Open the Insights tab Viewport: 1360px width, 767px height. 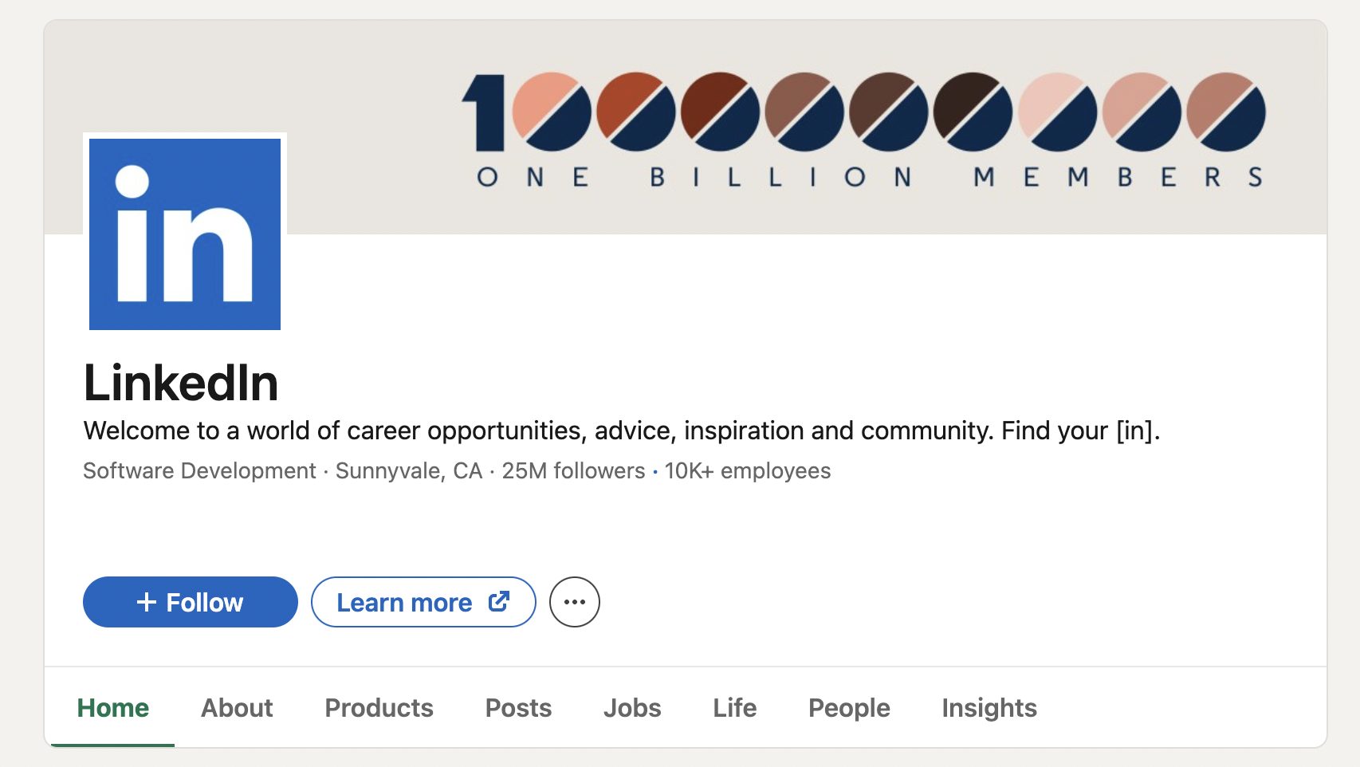[989, 707]
